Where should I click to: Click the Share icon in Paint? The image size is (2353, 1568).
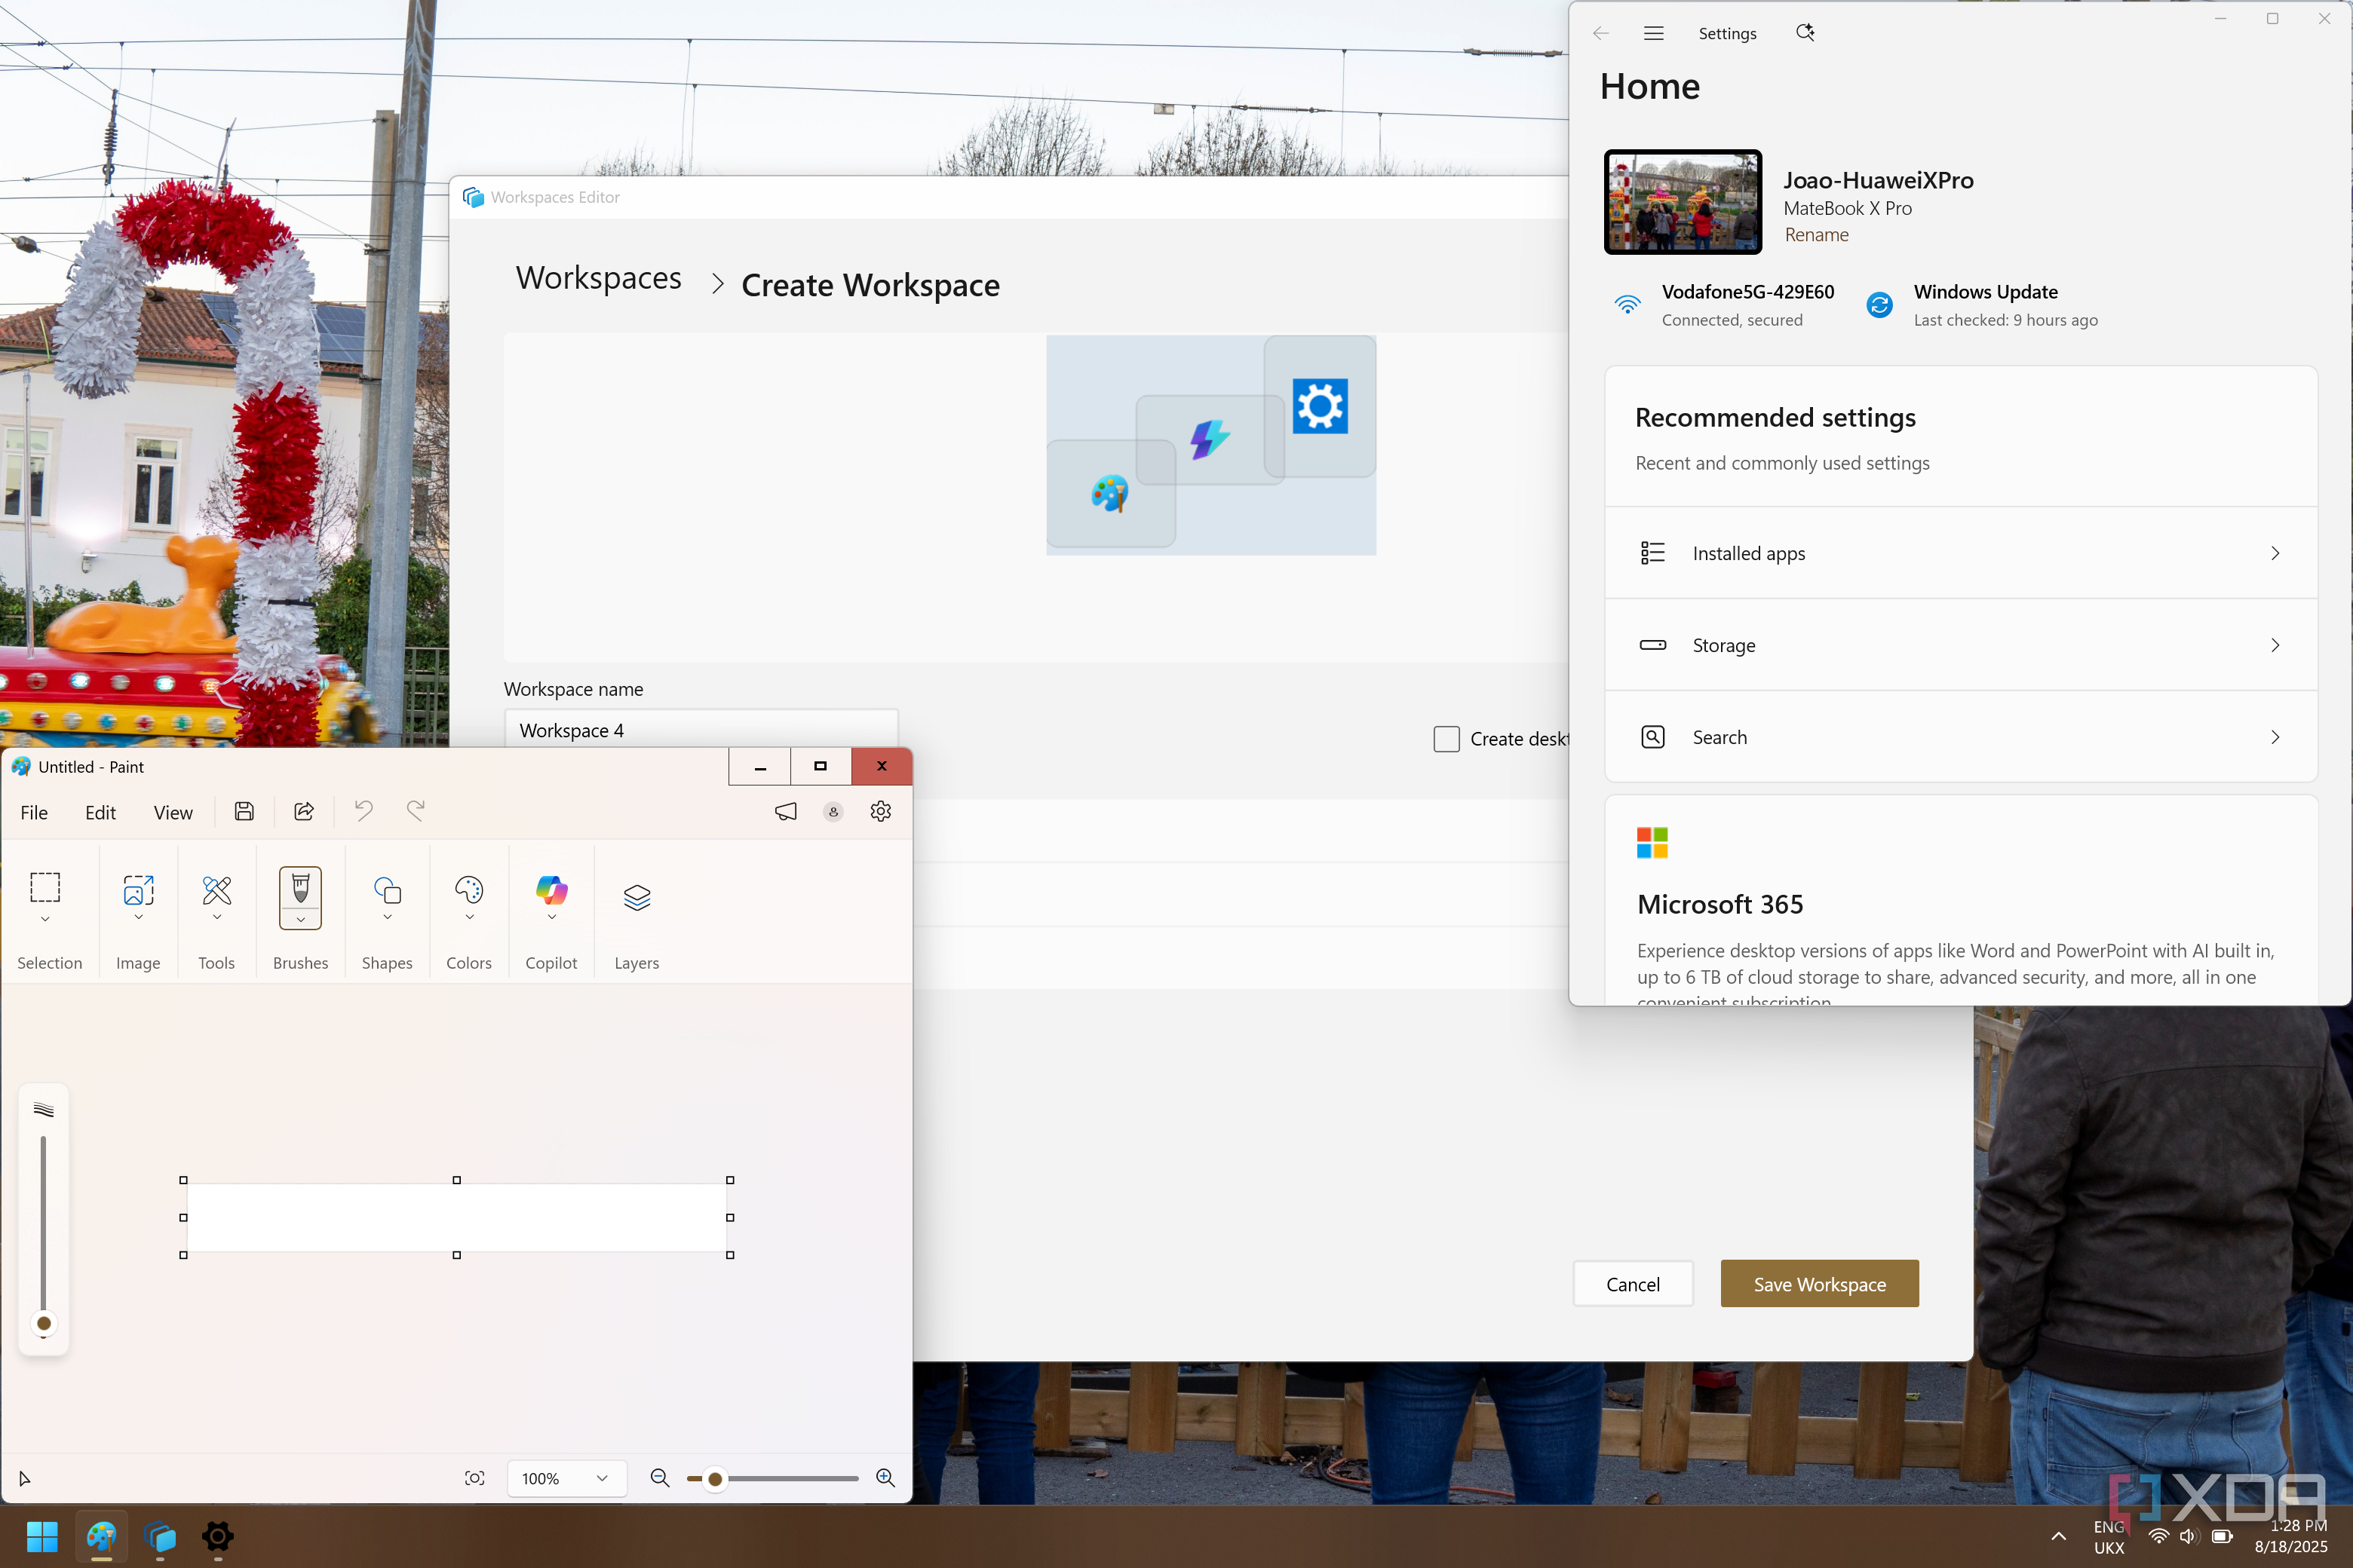[x=304, y=811]
